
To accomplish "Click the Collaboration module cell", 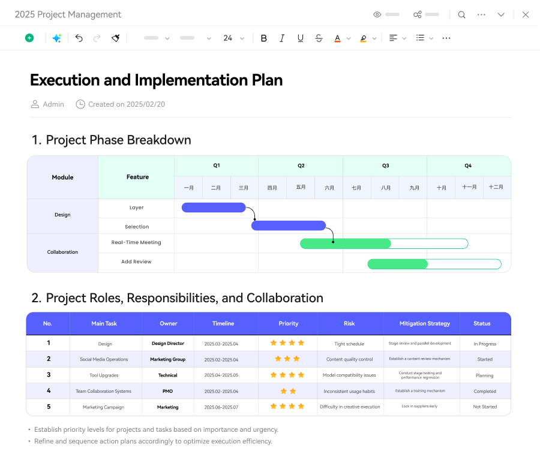I will [62, 252].
